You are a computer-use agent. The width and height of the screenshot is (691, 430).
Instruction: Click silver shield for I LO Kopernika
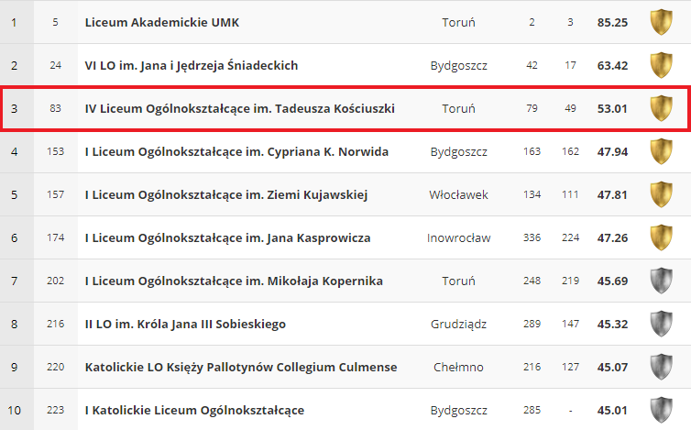click(x=661, y=281)
